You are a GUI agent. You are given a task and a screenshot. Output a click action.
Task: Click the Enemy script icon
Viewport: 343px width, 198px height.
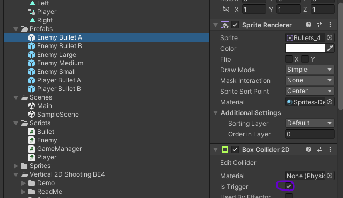pos(32,140)
